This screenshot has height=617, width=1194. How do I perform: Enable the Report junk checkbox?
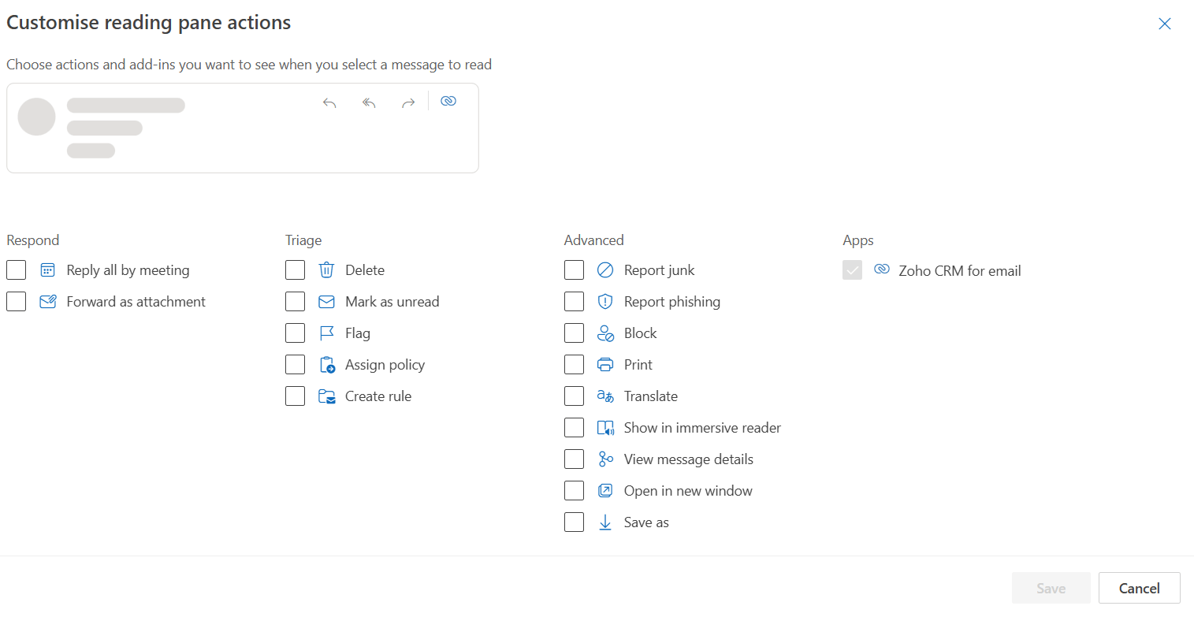click(575, 270)
